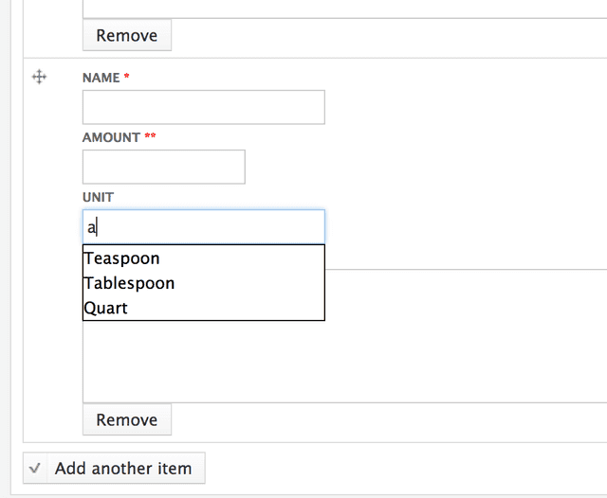The image size is (607, 498).
Task: Click into the Name text field
Action: (x=204, y=107)
